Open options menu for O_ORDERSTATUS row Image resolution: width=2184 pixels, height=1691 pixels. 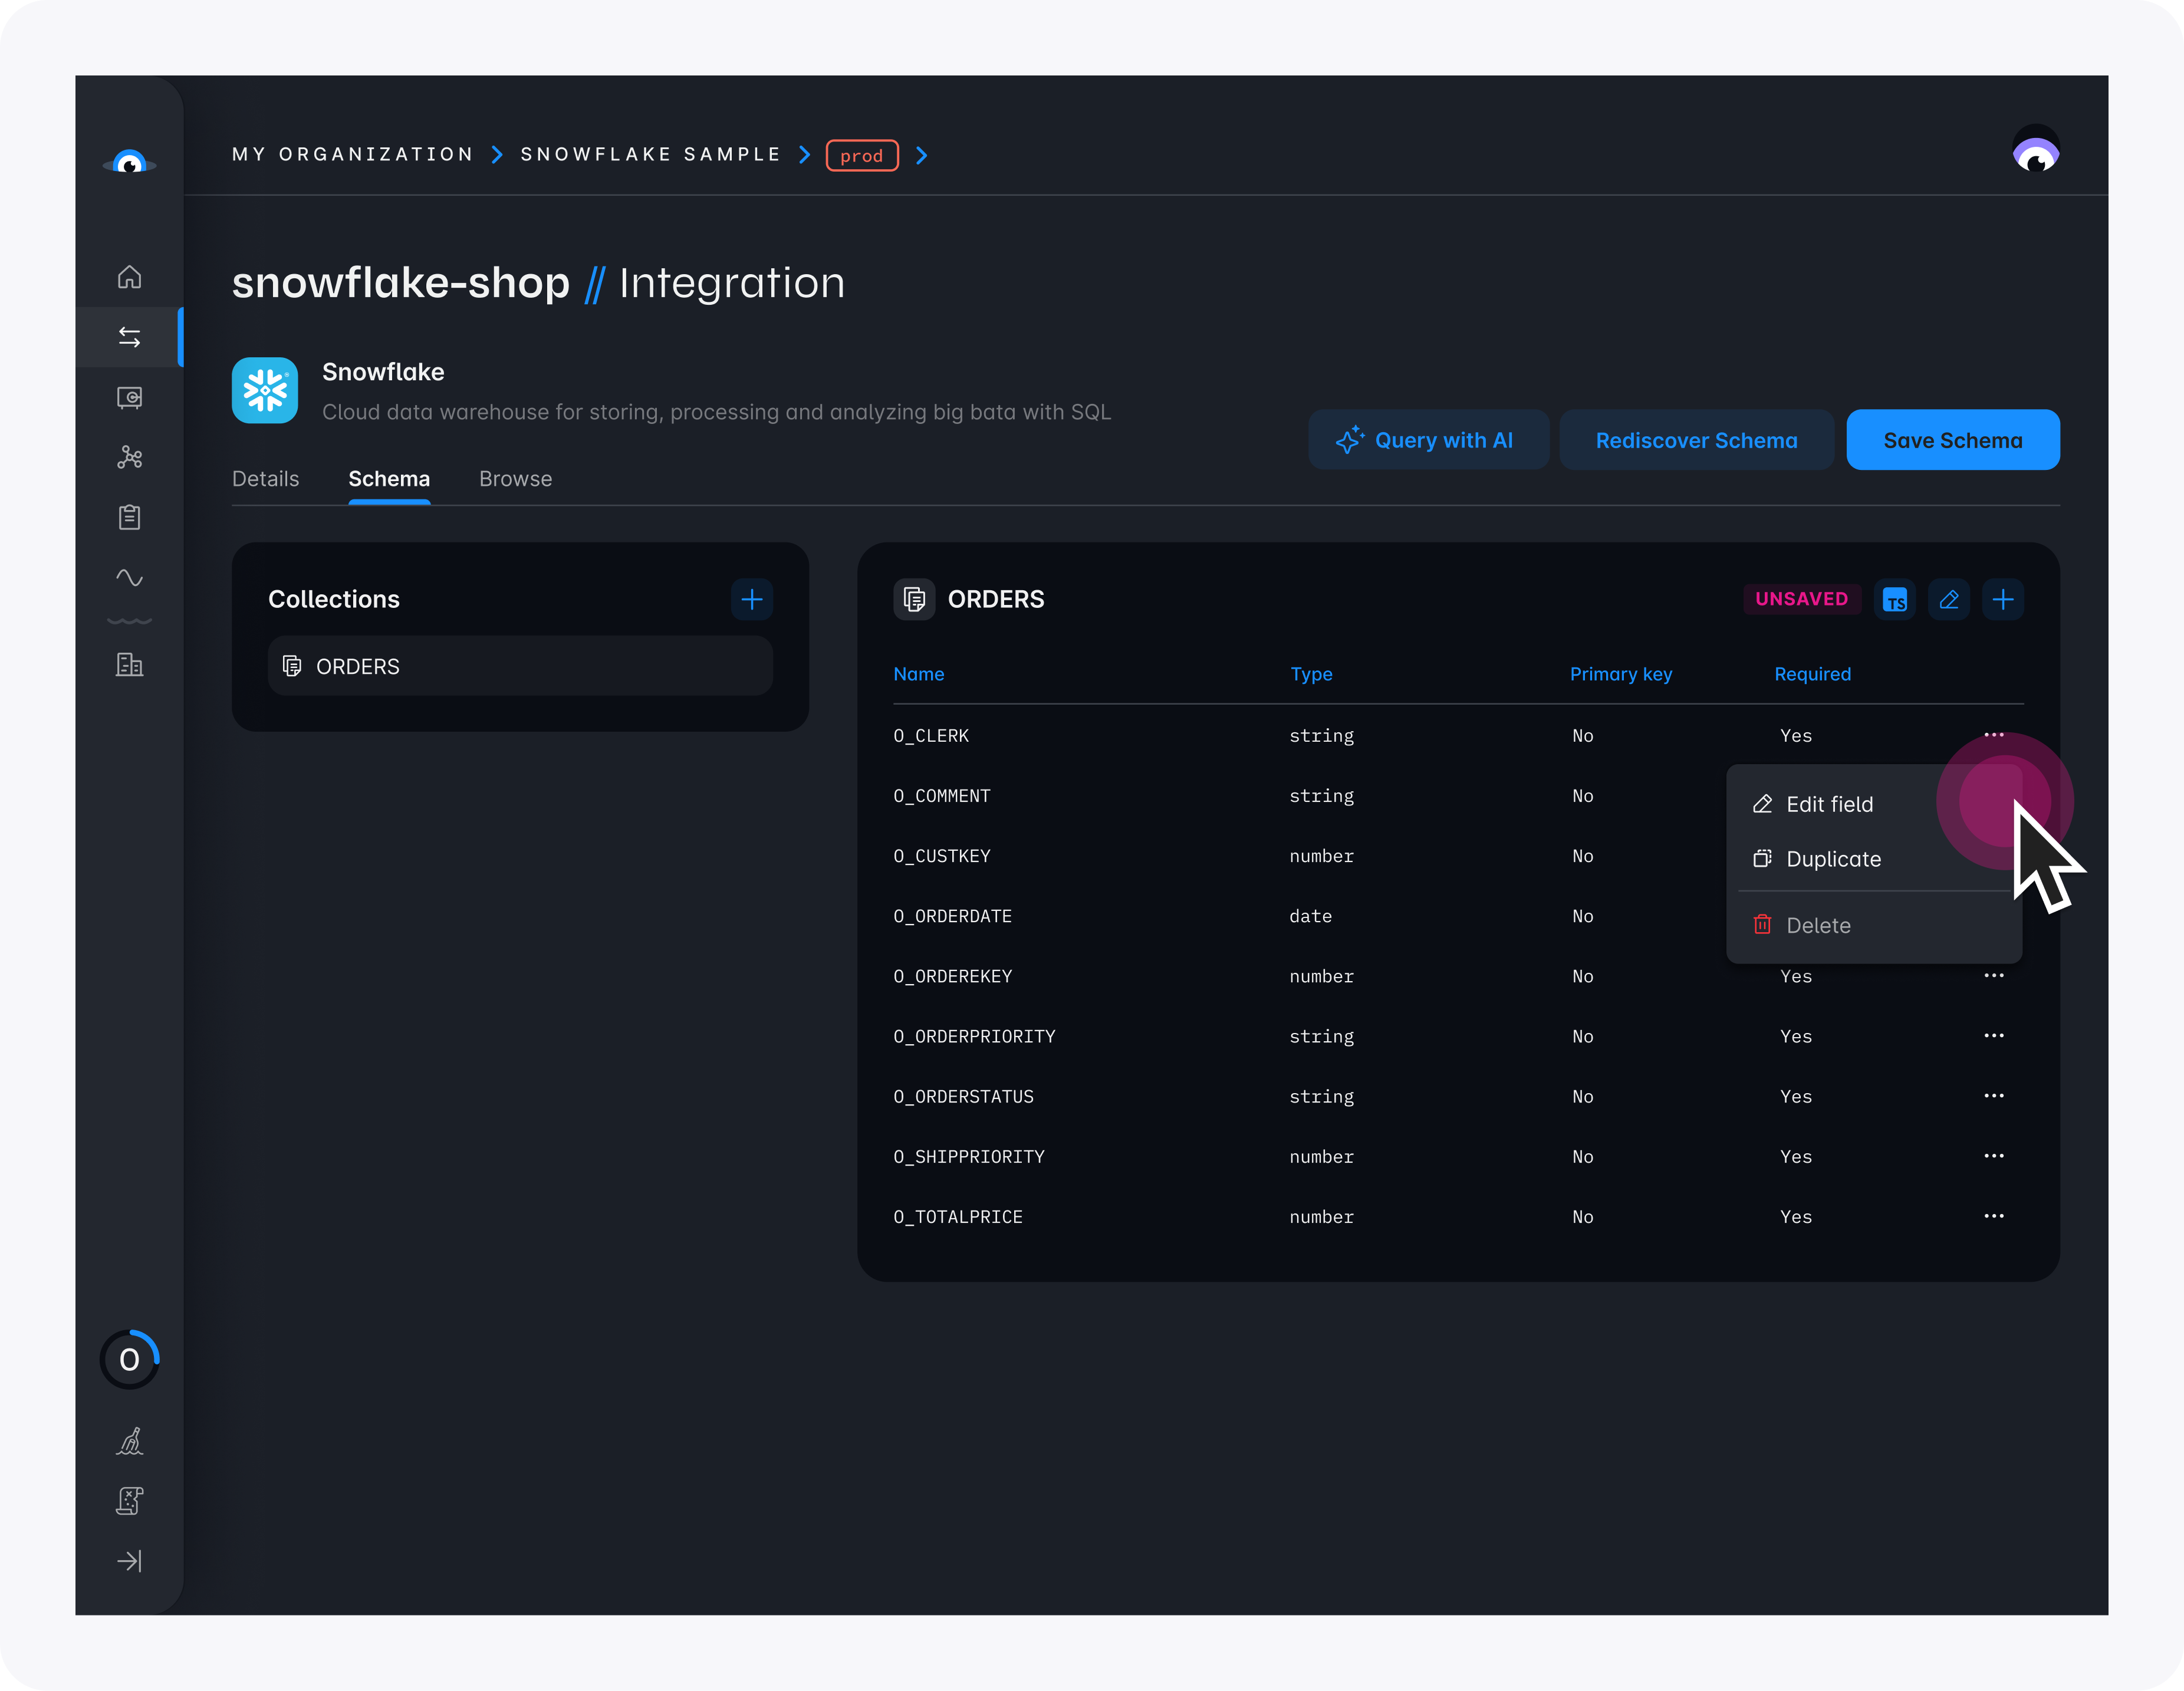tap(1994, 1095)
